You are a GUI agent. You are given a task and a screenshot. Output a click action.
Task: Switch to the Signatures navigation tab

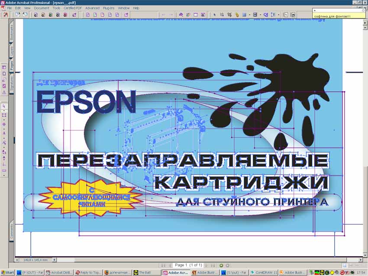[12, 84]
